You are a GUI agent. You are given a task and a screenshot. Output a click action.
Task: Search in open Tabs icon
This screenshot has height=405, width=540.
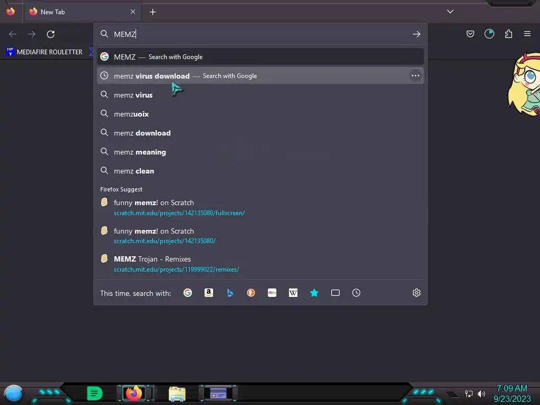[x=335, y=293]
